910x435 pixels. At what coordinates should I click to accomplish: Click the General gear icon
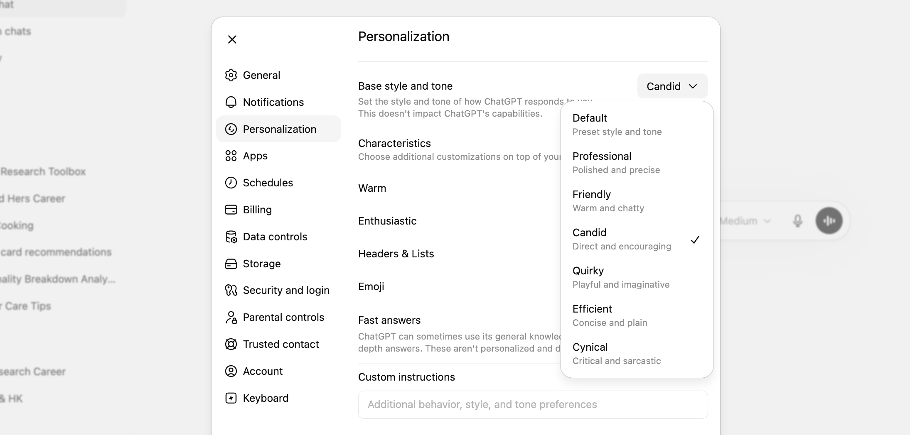pos(231,75)
